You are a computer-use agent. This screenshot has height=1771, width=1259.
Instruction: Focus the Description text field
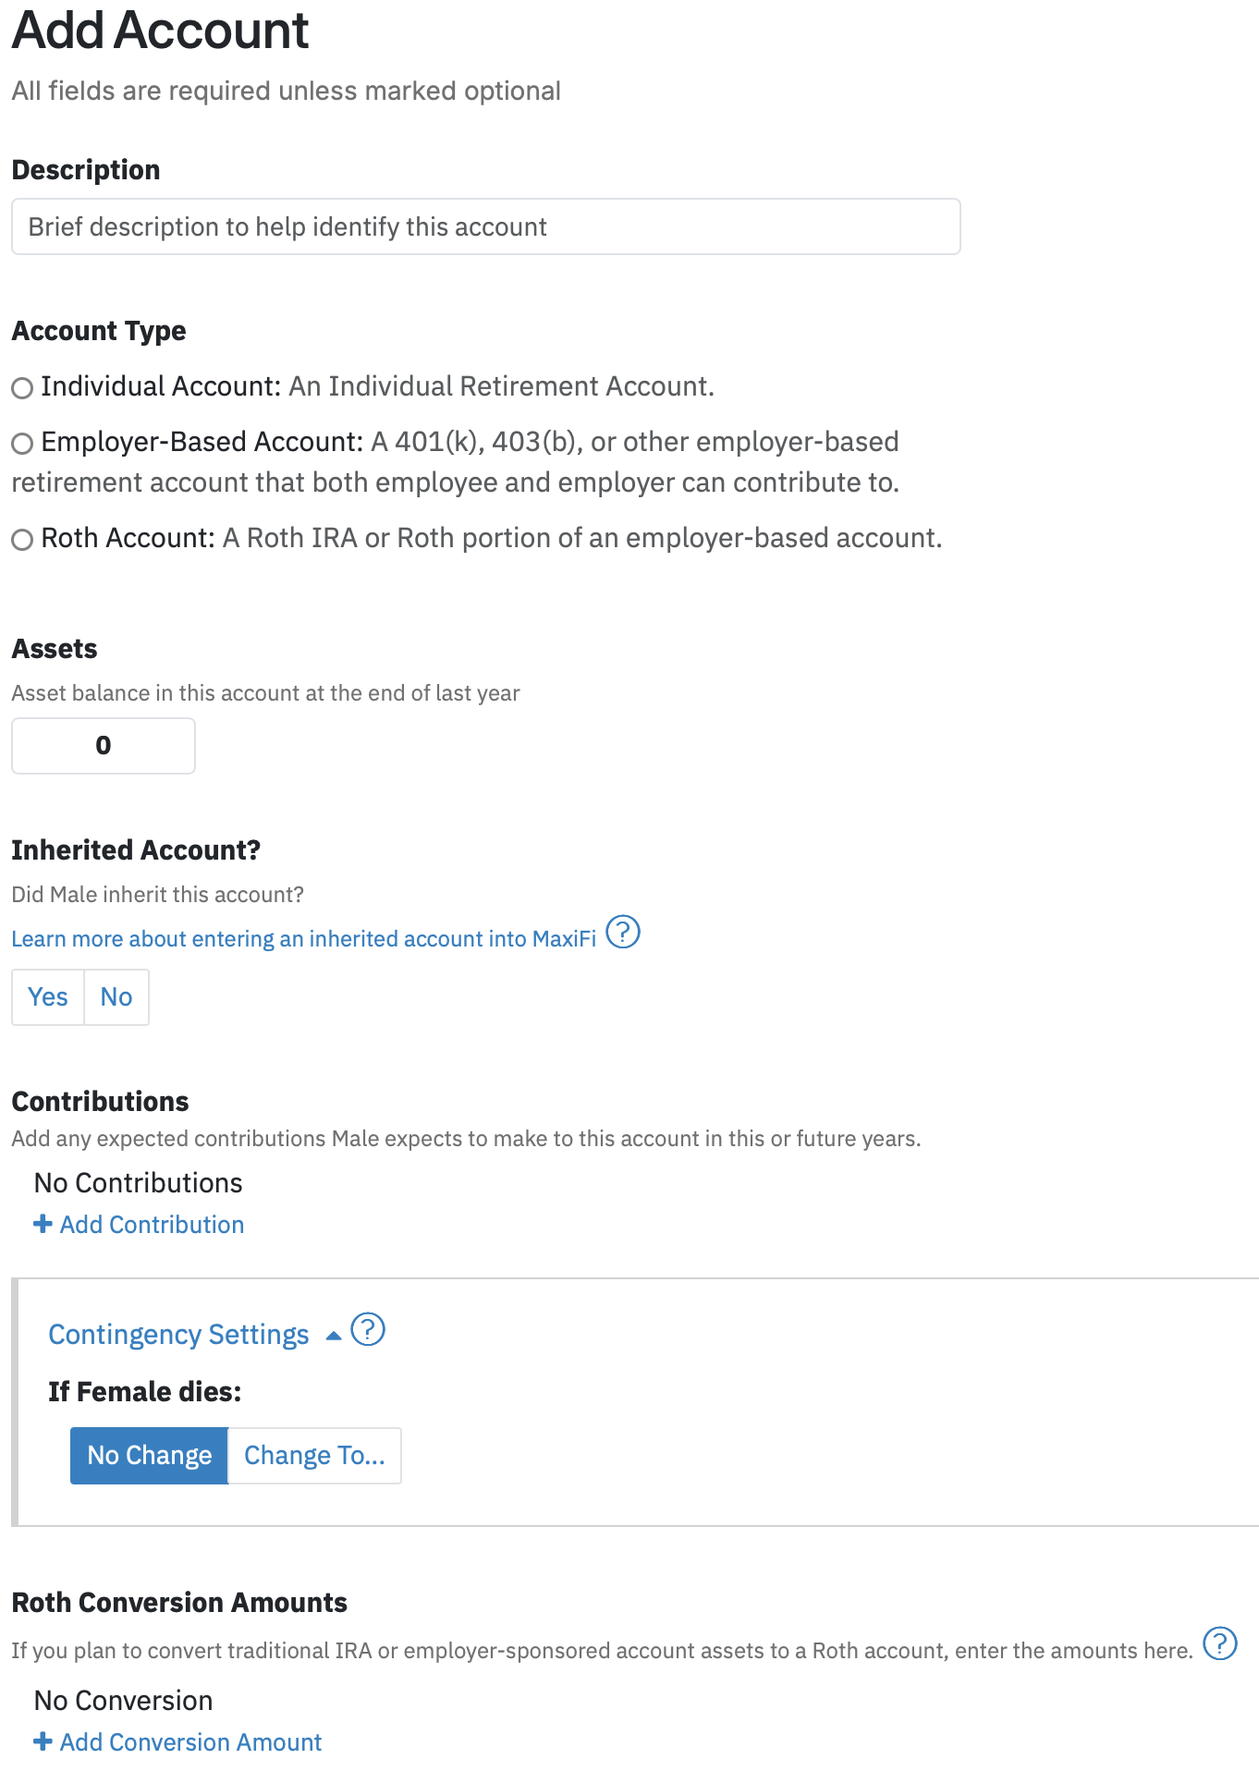click(486, 226)
